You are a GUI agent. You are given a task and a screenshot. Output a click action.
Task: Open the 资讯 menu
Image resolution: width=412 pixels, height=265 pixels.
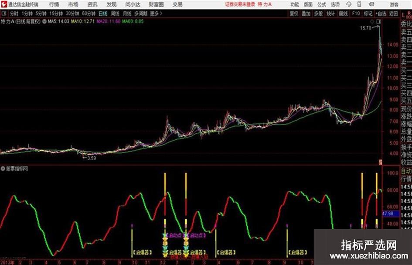[92, 4]
